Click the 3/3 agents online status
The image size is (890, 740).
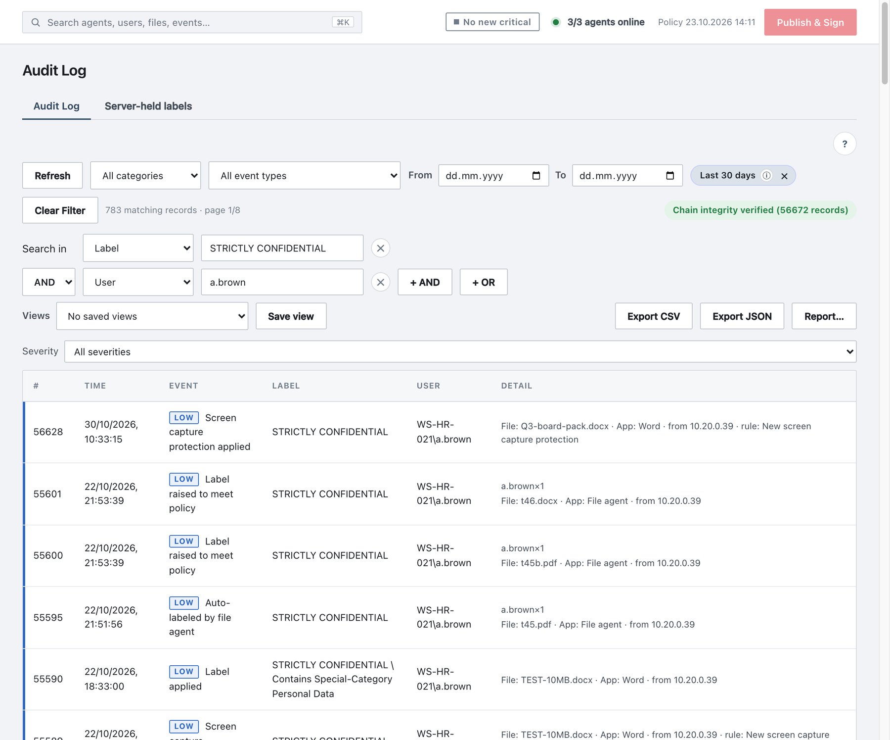598,22
